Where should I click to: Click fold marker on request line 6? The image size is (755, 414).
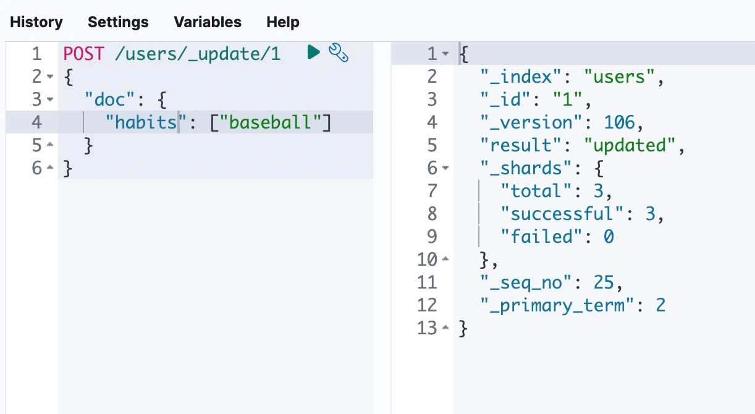coord(51,169)
